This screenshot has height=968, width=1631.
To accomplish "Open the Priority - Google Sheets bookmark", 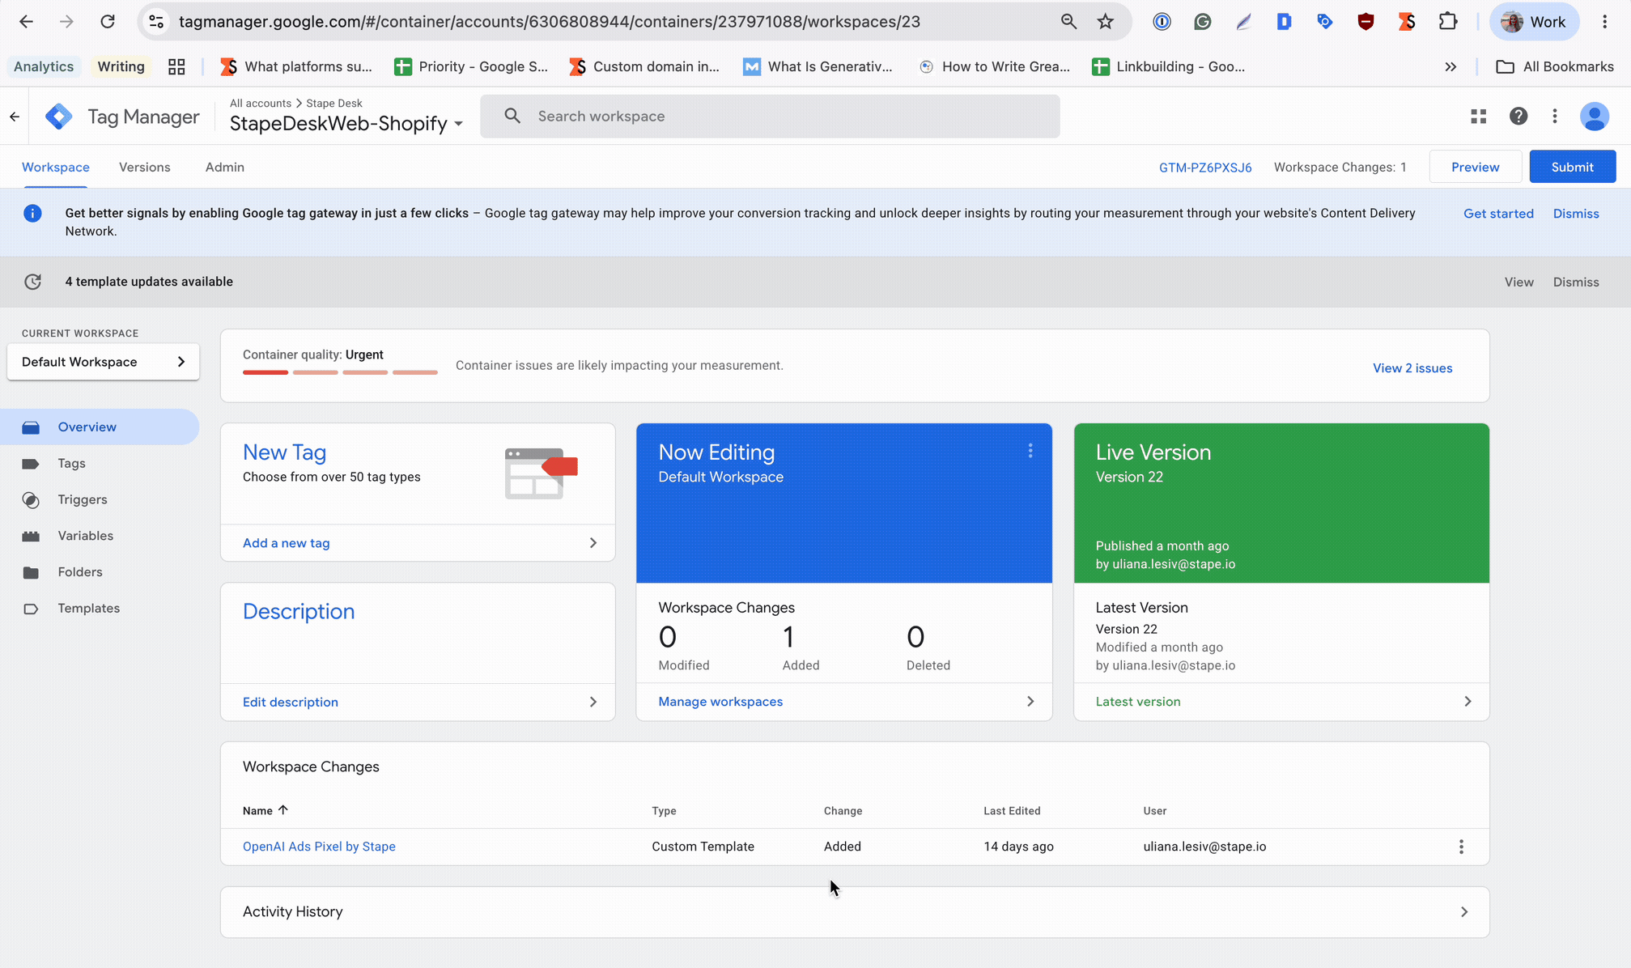I will point(471,66).
